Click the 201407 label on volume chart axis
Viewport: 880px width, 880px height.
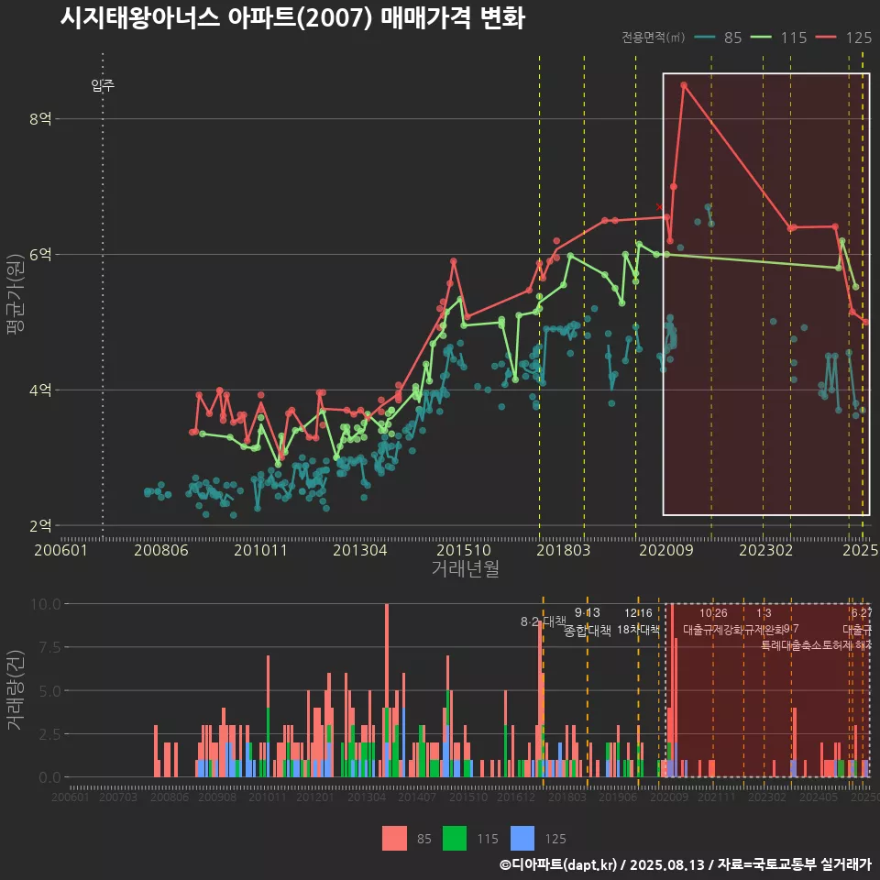pyautogui.click(x=417, y=797)
